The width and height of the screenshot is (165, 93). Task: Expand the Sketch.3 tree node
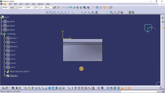tap(4, 75)
